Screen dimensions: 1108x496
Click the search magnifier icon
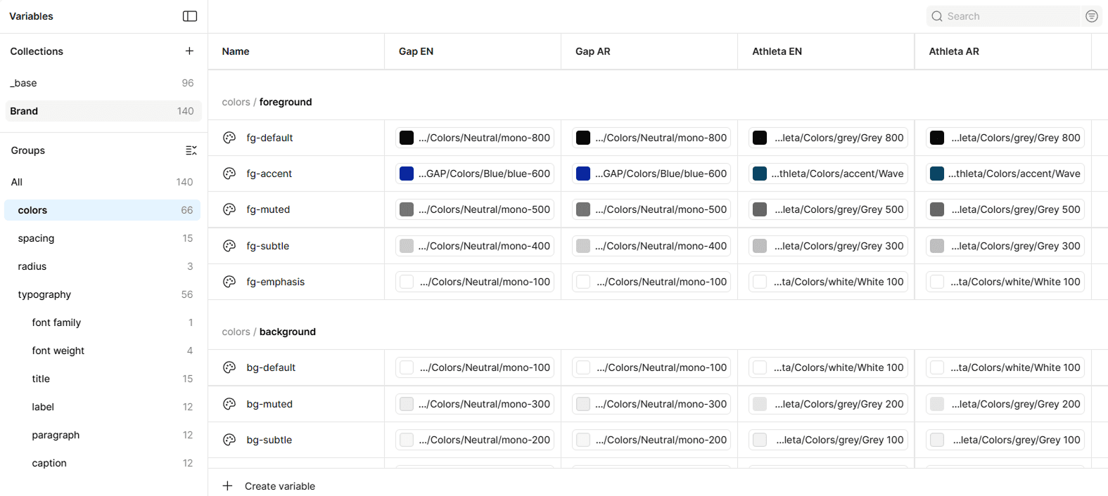pos(937,16)
